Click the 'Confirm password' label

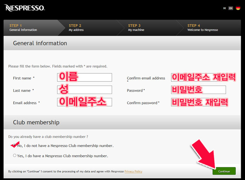[142, 103]
